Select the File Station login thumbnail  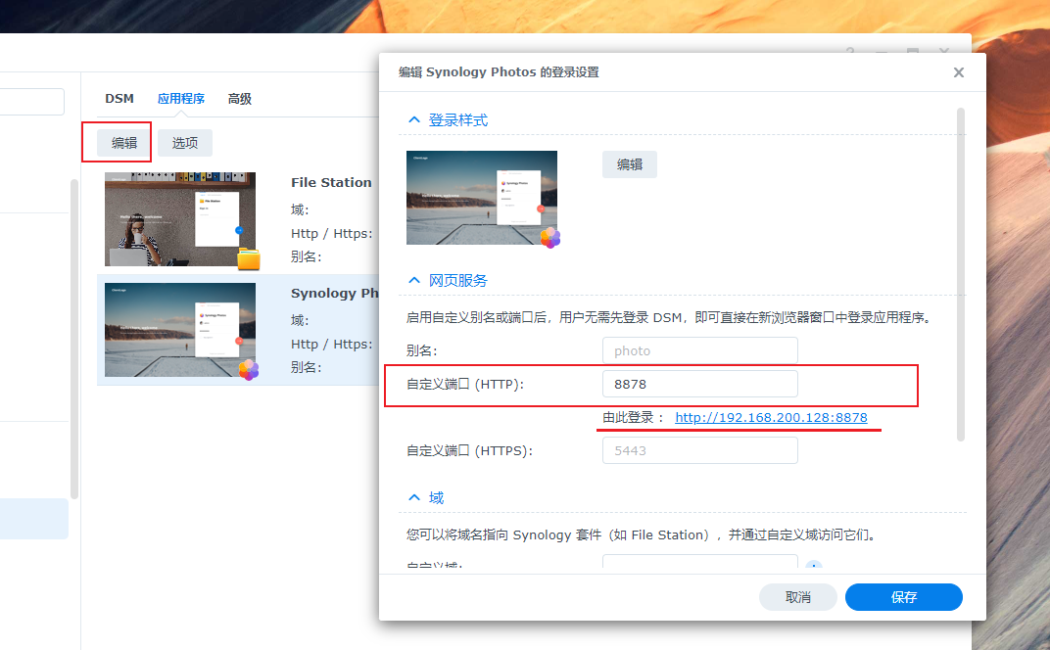coord(180,219)
